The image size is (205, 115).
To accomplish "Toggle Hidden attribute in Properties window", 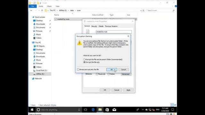I will [x=109, y=74].
